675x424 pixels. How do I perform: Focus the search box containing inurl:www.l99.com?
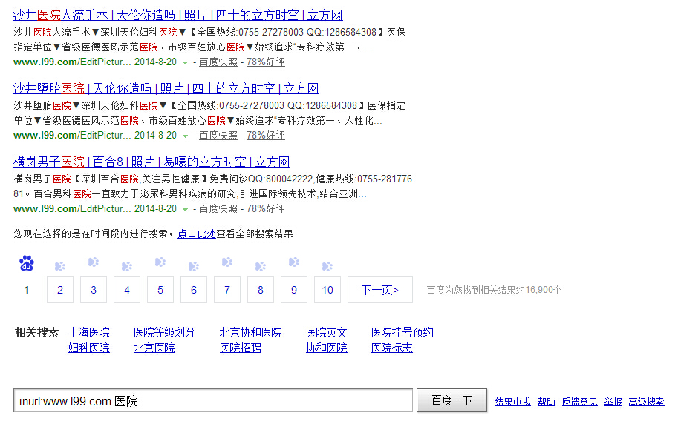213,401
